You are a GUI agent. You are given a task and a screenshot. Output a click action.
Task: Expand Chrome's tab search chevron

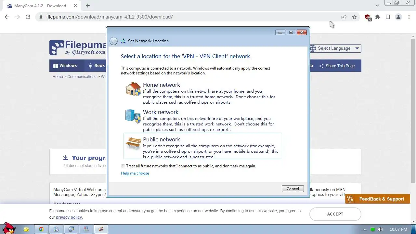(377, 6)
